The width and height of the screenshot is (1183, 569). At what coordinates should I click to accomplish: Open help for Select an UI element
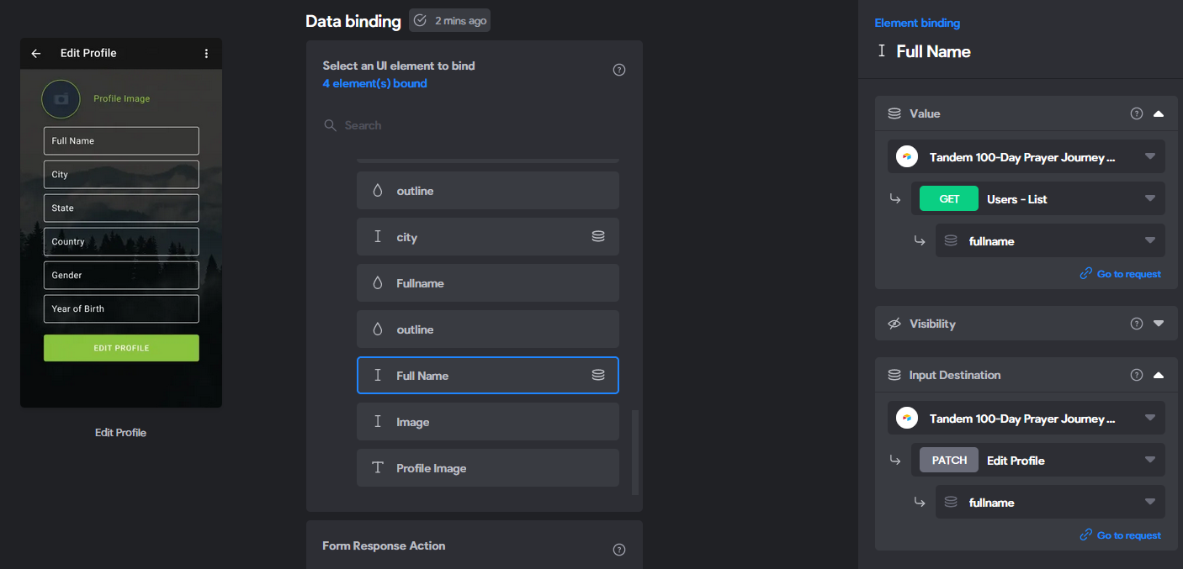(x=619, y=70)
